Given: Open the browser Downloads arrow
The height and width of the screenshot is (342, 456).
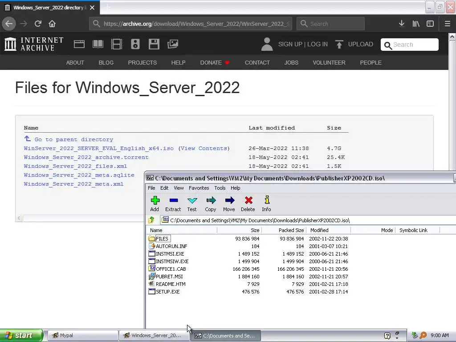Looking at the screenshot, I should tap(402, 24).
